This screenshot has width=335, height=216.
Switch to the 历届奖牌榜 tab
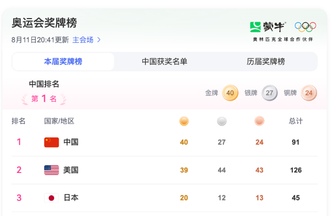pos(265,62)
